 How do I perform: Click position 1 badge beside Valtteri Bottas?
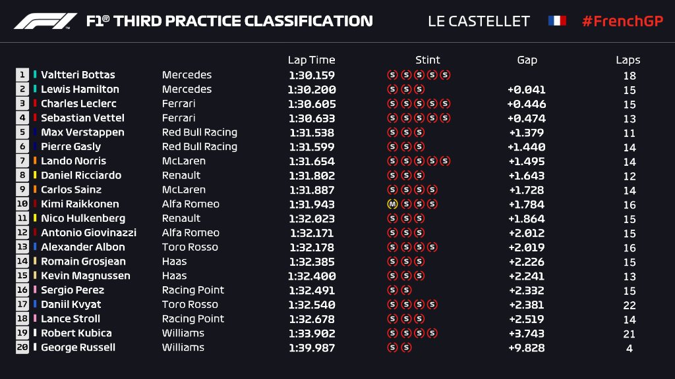pyautogui.click(x=23, y=75)
